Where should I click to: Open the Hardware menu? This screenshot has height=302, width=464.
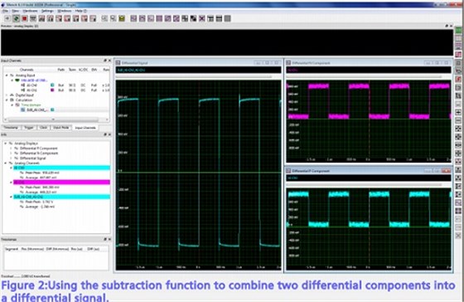30,11
